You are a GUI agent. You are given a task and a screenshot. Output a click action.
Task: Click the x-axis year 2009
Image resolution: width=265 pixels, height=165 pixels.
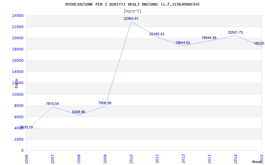pyautogui.click(x=105, y=159)
